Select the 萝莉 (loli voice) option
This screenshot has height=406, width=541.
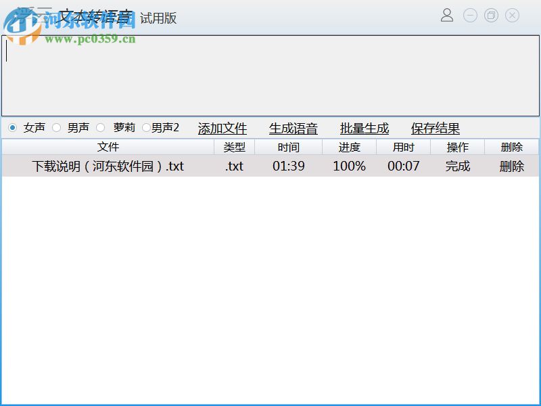point(100,127)
